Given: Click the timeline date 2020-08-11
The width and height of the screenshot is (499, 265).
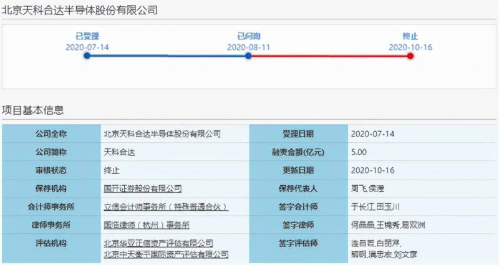Looking at the screenshot, I should [x=248, y=47].
